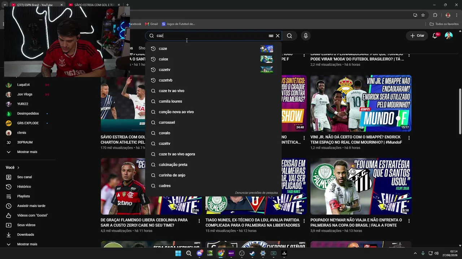Expand Mostrar mais below Downloads
Viewport: 462px width, 259px height.
coord(27,244)
